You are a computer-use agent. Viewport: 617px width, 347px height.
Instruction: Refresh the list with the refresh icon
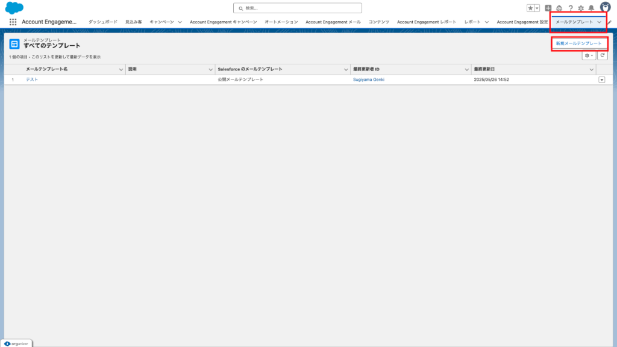(x=603, y=55)
